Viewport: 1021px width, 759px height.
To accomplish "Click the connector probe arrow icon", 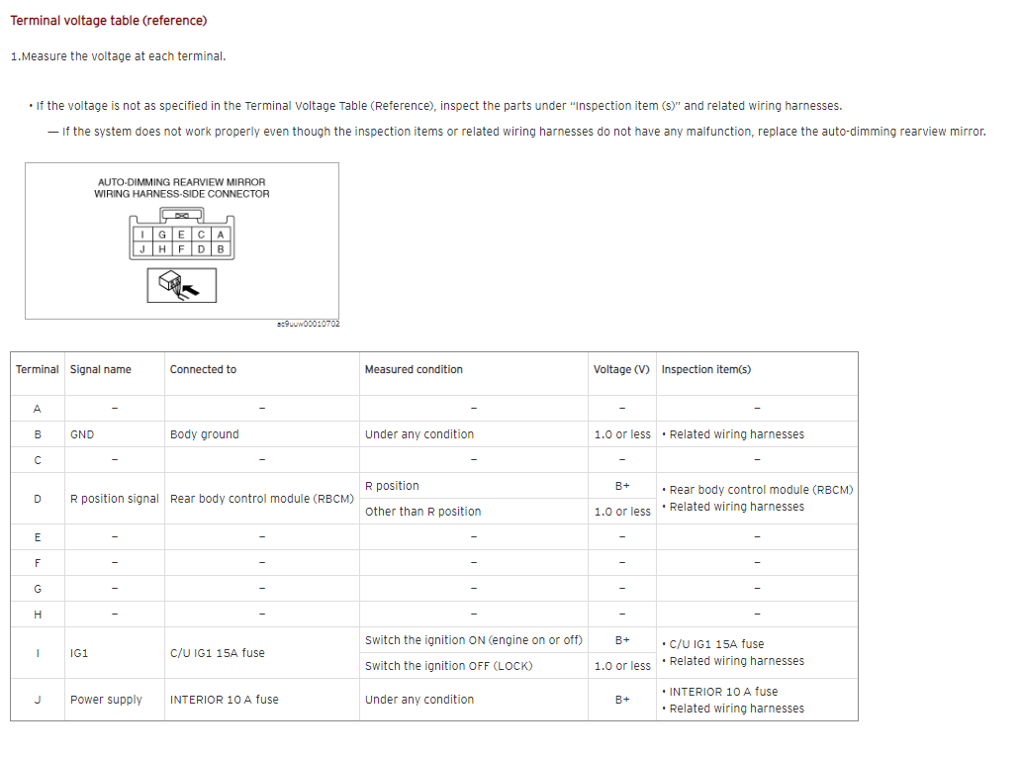I will point(182,285).
